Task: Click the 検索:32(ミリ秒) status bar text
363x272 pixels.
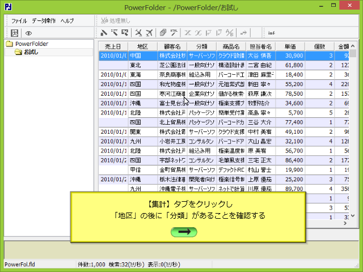Action: tap(126, 265)
